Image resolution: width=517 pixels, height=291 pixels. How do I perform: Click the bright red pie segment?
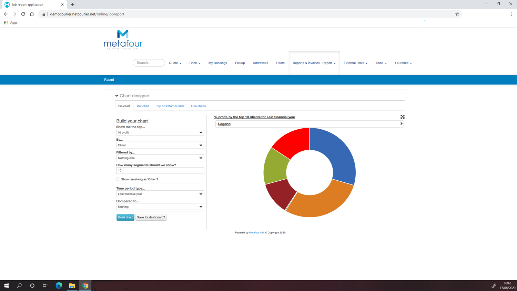coord(295,141)
